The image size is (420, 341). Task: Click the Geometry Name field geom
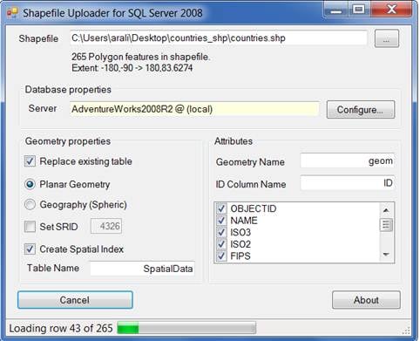click(348, 160)
